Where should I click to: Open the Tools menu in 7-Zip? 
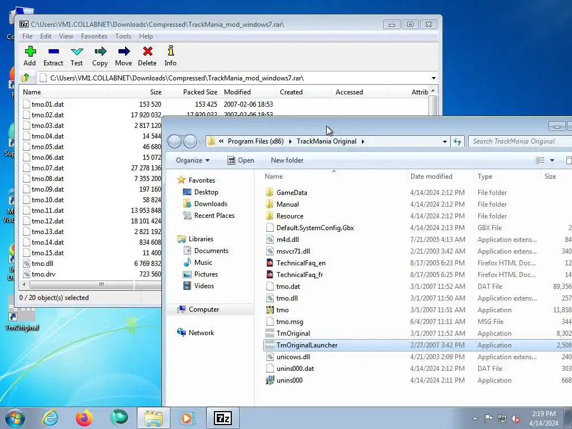pyautogui.click(x=123, y=36)
